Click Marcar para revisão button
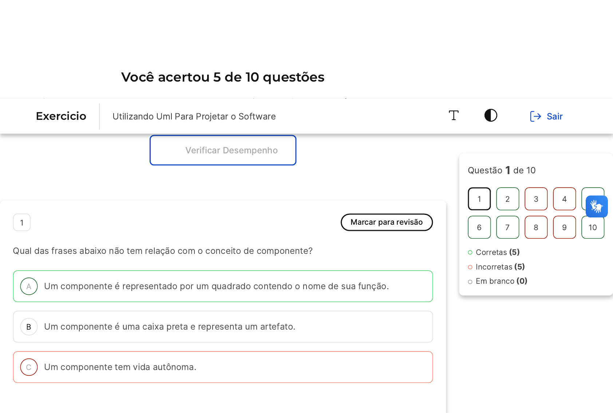The width and height of the screenshot is (613, 413). click(x=387, y=222)
